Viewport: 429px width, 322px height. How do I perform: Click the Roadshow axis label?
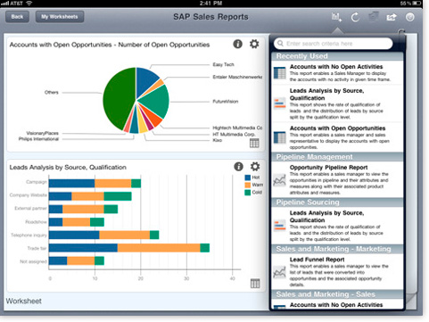(x=36, y=222)
